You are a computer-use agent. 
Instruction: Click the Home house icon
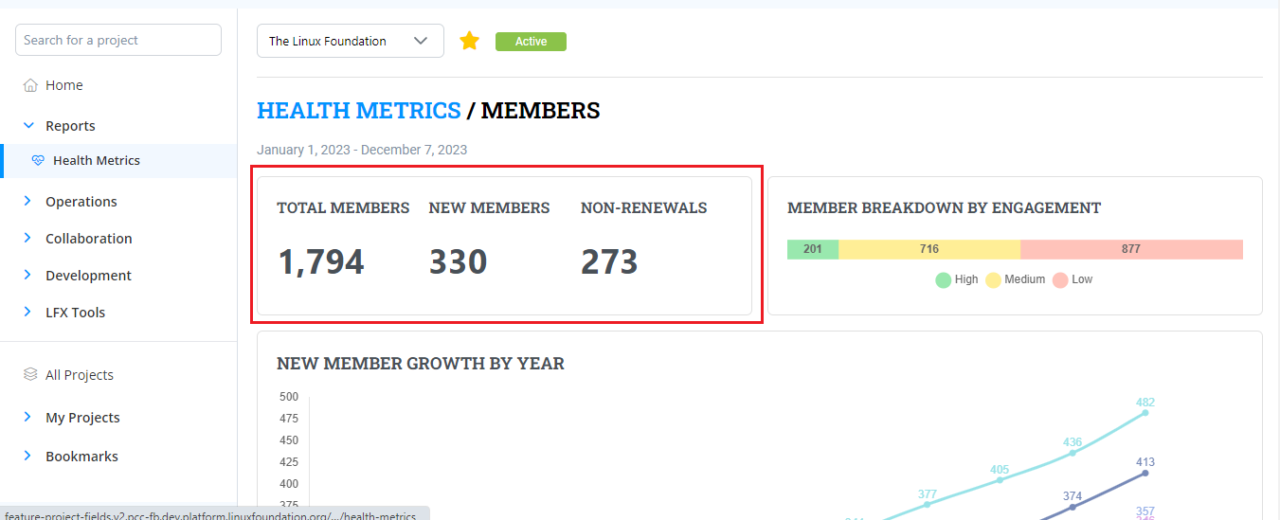30,85
